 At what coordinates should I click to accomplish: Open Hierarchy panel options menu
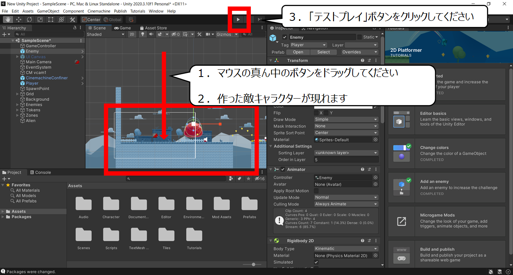click(x=81, y=28)
